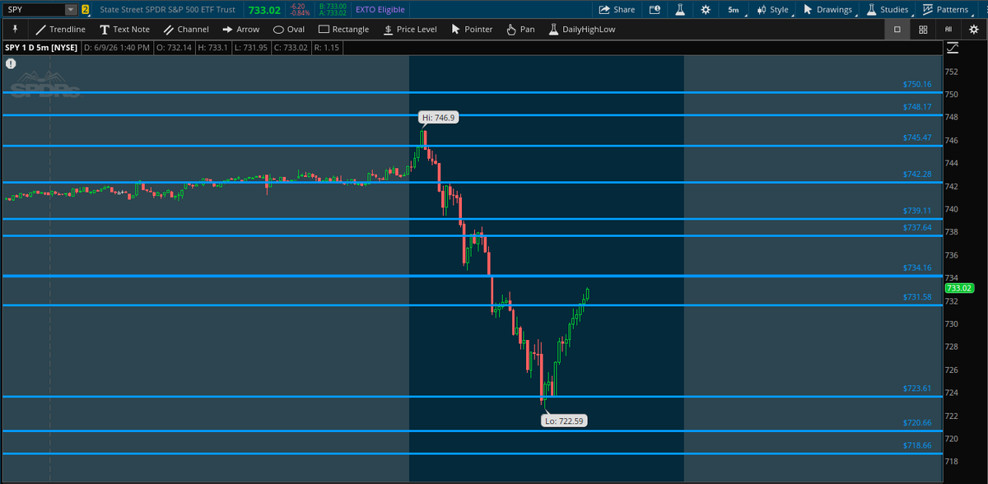Open chart settings gear in the top bar
The height and width of the screenshot is (484, 988).
pyautogui.click(x=706, y=10)
